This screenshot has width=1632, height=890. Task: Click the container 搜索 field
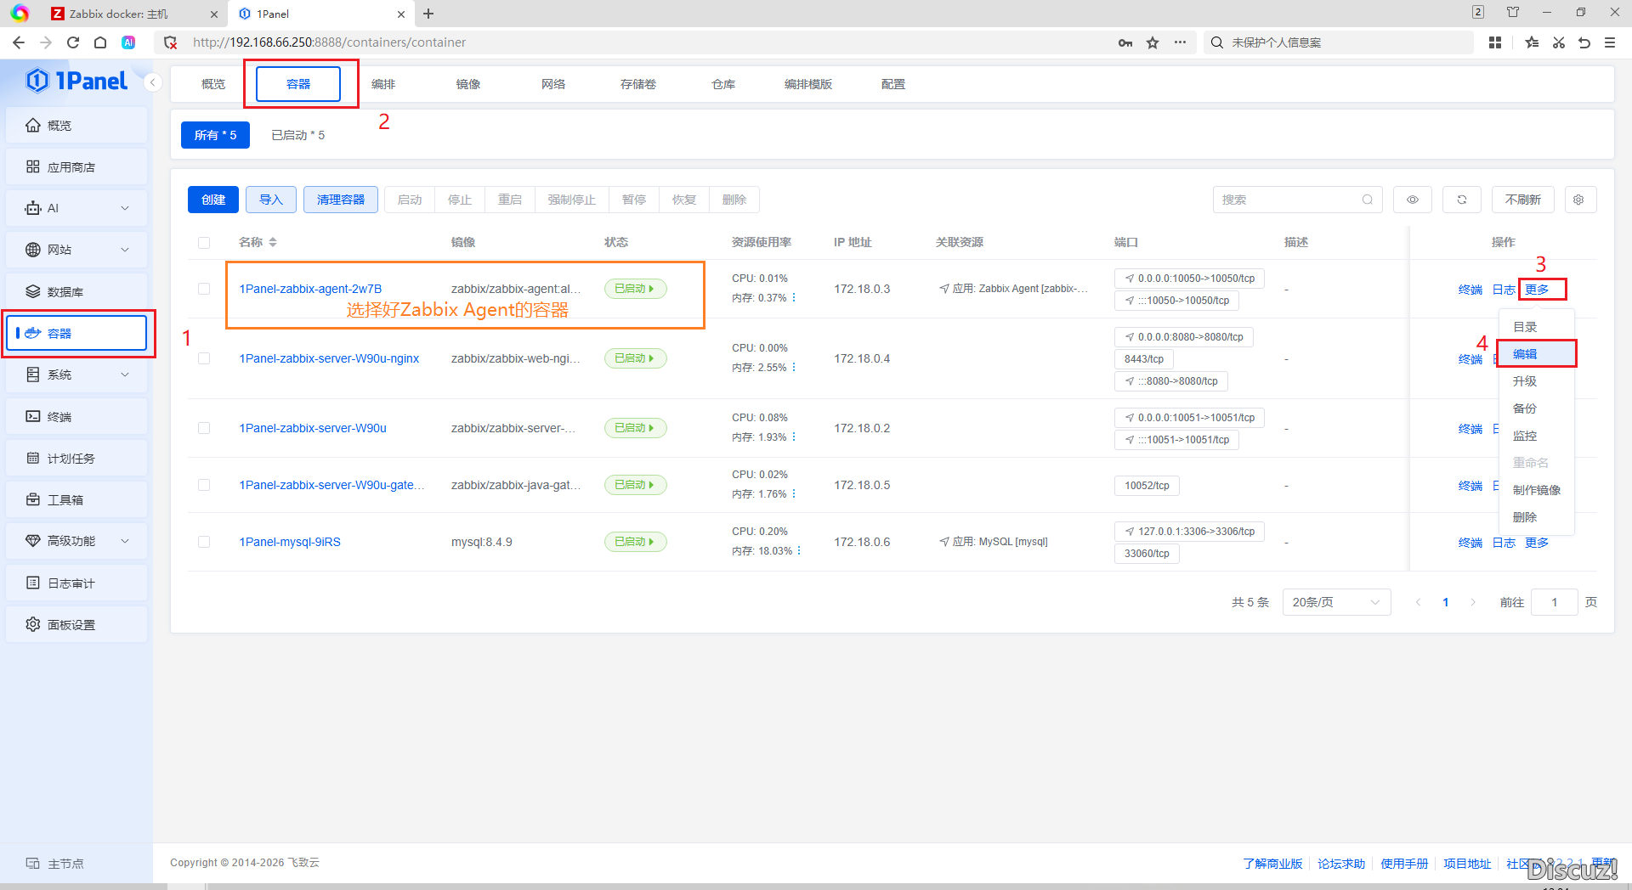(x=1297, y=200)
